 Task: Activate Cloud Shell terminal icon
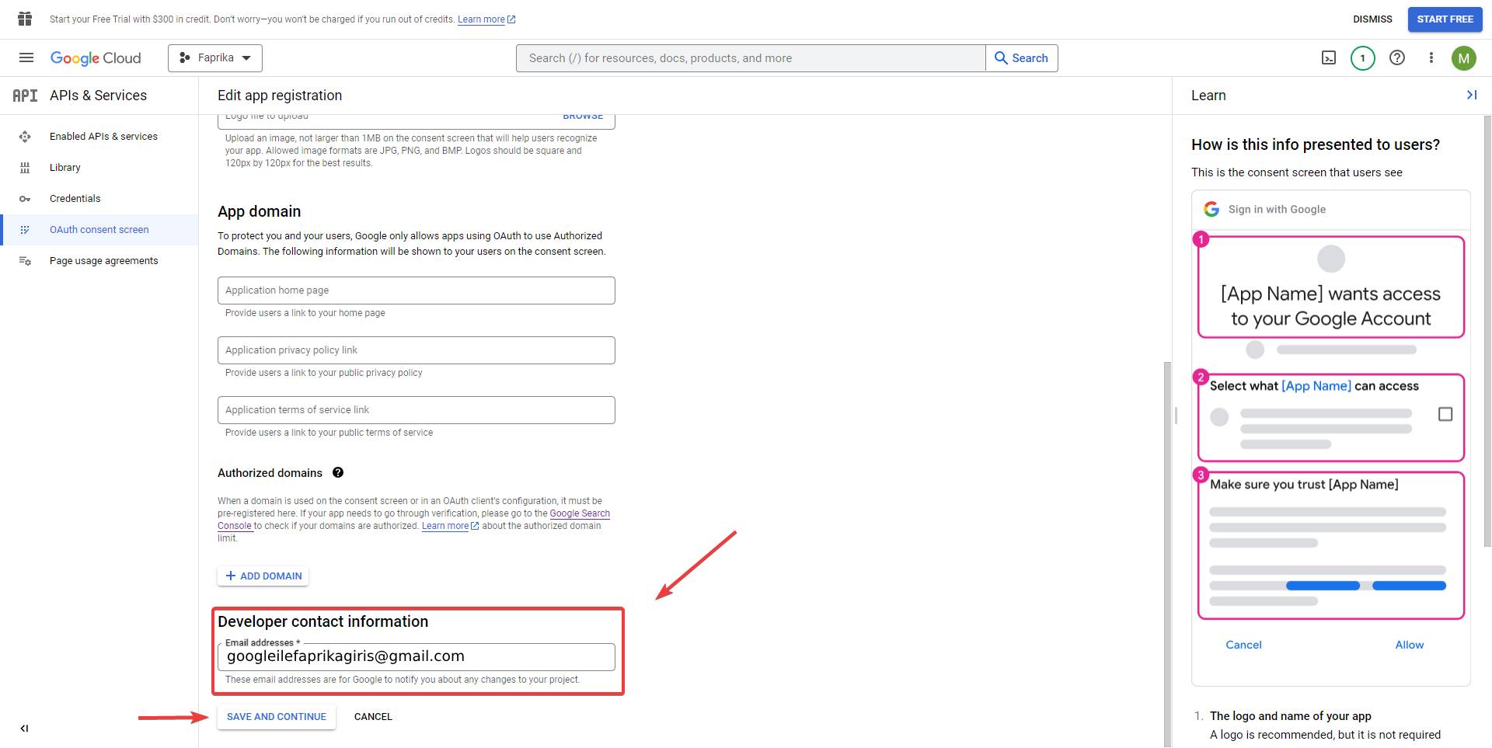point(1329,57)
